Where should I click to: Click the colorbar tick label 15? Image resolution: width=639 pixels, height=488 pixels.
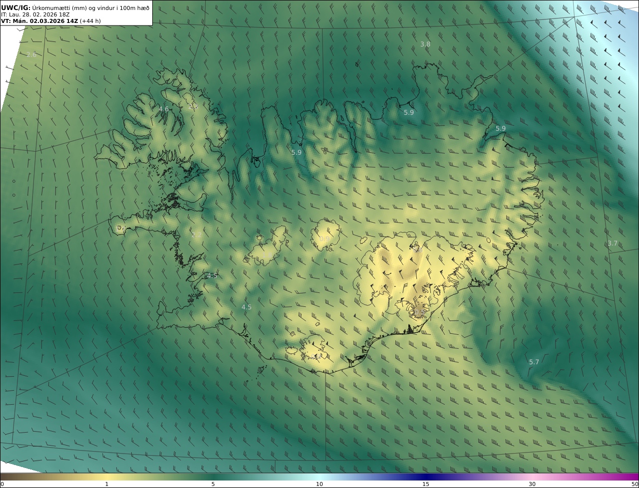(x=426, y=484)
